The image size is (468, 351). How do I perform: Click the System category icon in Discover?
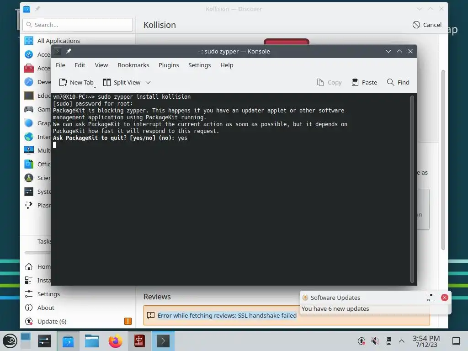(x=29, y=191)
